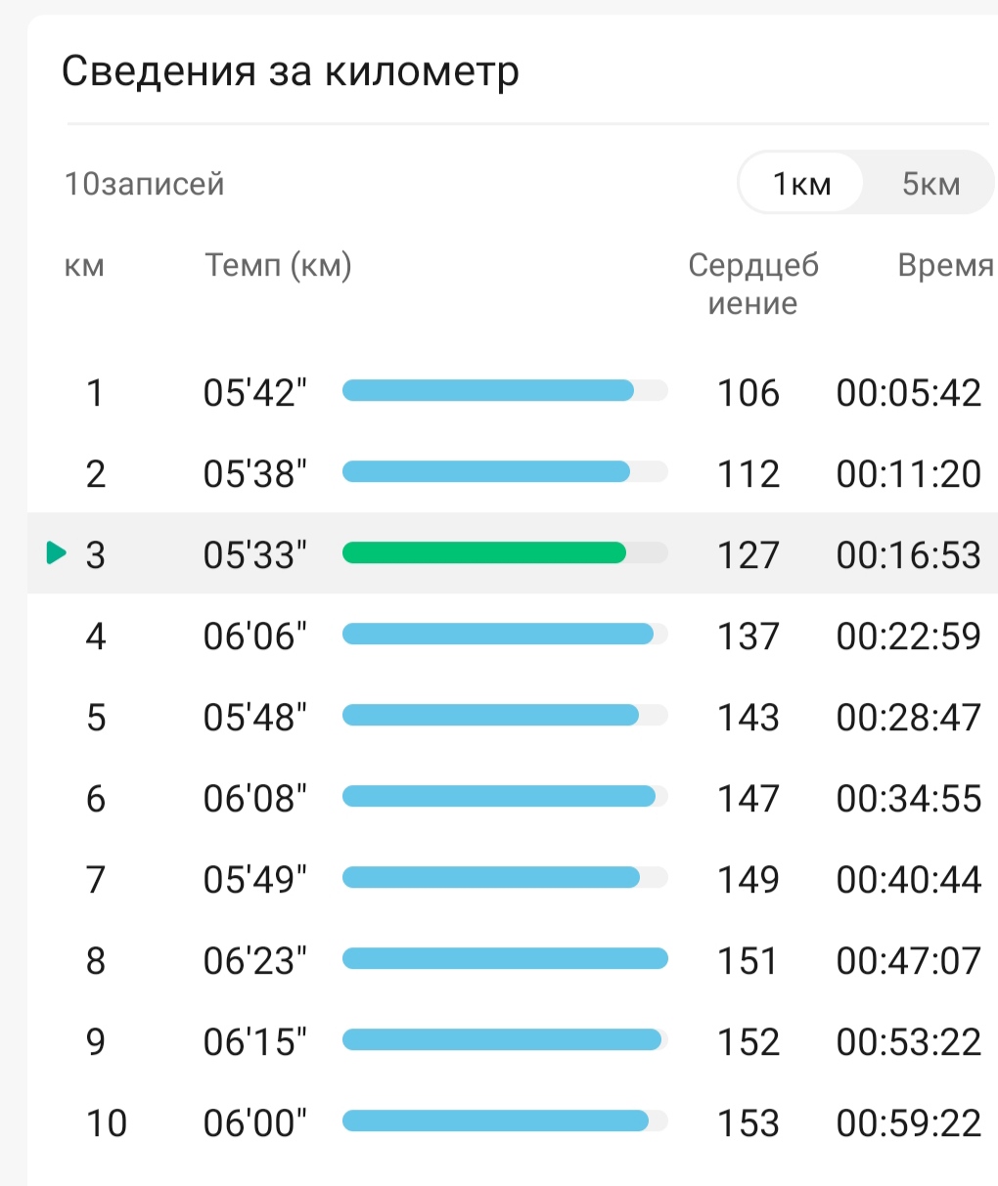Viewport: 998px width, 1186px height.
Task: Switch to the 1км segment view
Action: point(800,183)
